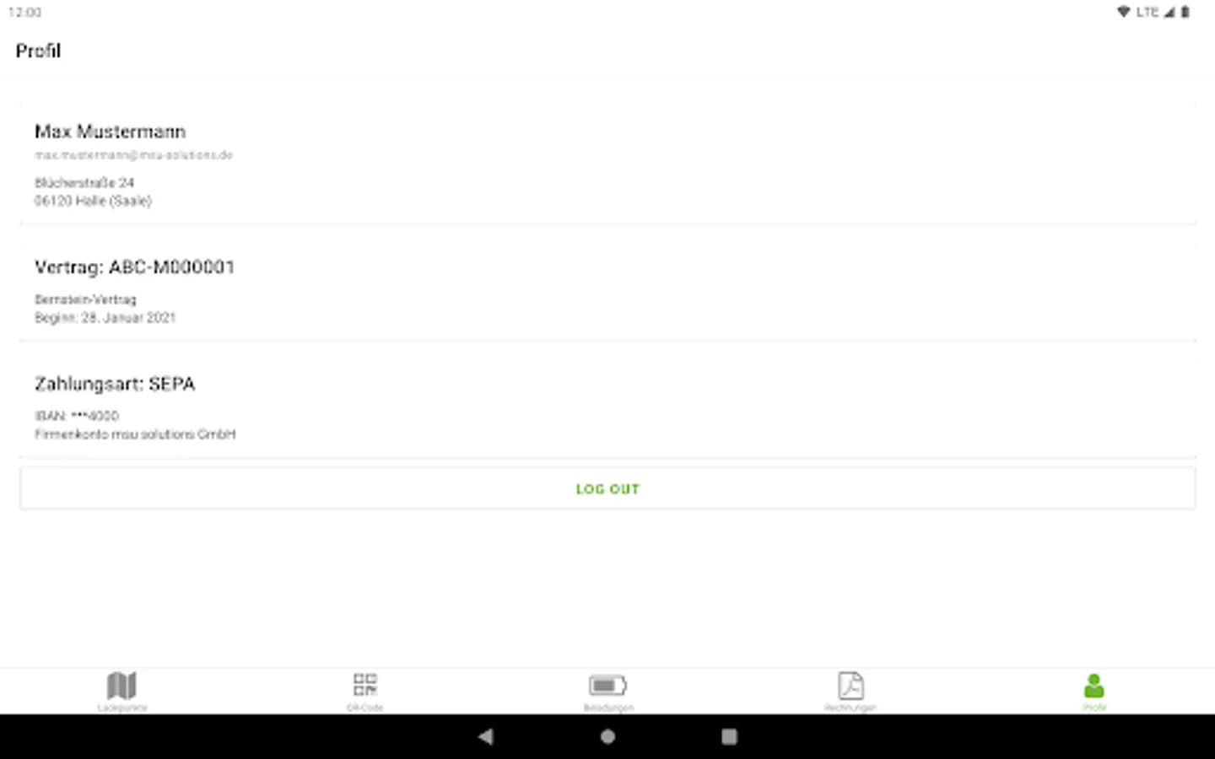This screenshot has width=1215, height=759.
Task: Open the Rechnungen PDF document icon
Action: (x=850, y=686)
